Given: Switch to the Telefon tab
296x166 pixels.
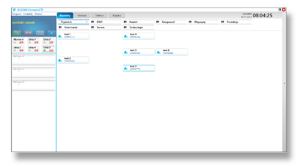Looking at the screenshot, I should (99, 15).
